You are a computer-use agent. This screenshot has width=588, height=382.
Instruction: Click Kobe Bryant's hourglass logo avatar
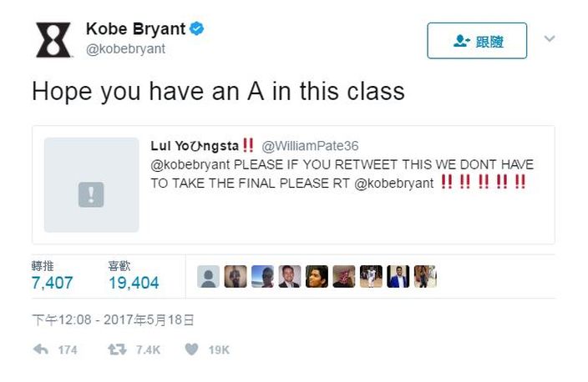pyautogui.click(x=53, y=40)
